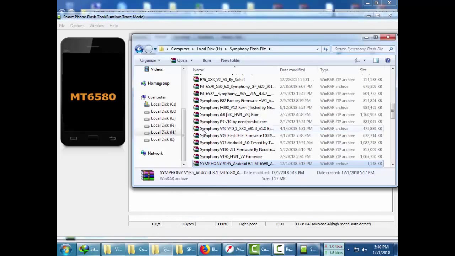Click the Refresh button next to address bar
The image size is (455, 256).
pos(325,49)
